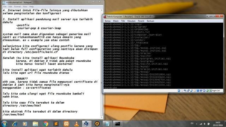Open the shared folders indicator in VirtualBox status bar
The image size is (226, 127).
[x=195, y=91]
